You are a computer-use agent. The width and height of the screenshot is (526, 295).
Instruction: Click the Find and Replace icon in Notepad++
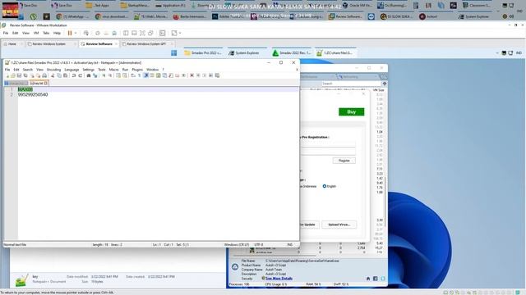[x=95, y=75]
